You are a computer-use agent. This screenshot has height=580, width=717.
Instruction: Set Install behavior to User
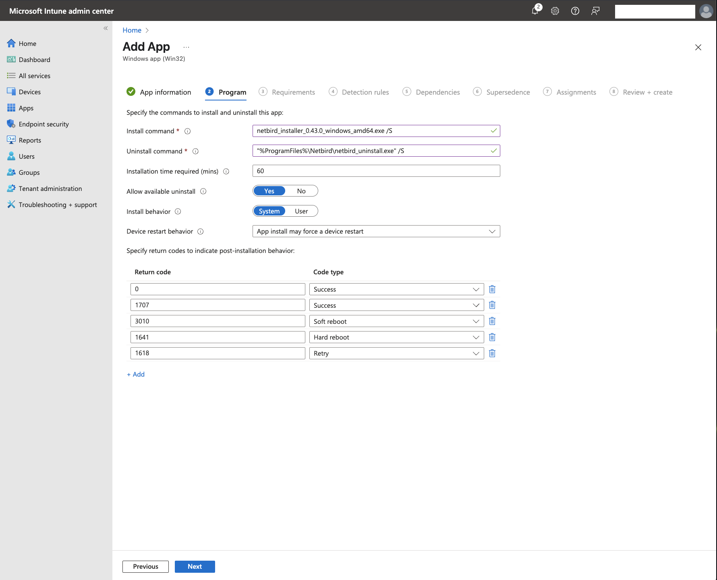point(301,211)
